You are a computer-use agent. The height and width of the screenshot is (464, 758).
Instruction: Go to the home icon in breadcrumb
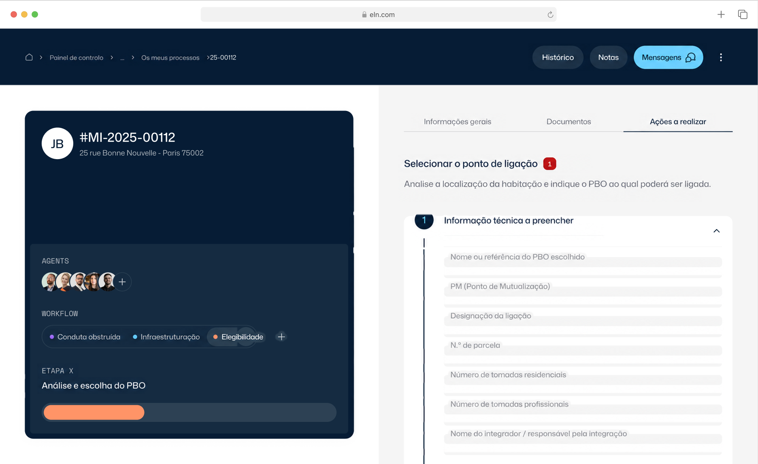29,57
